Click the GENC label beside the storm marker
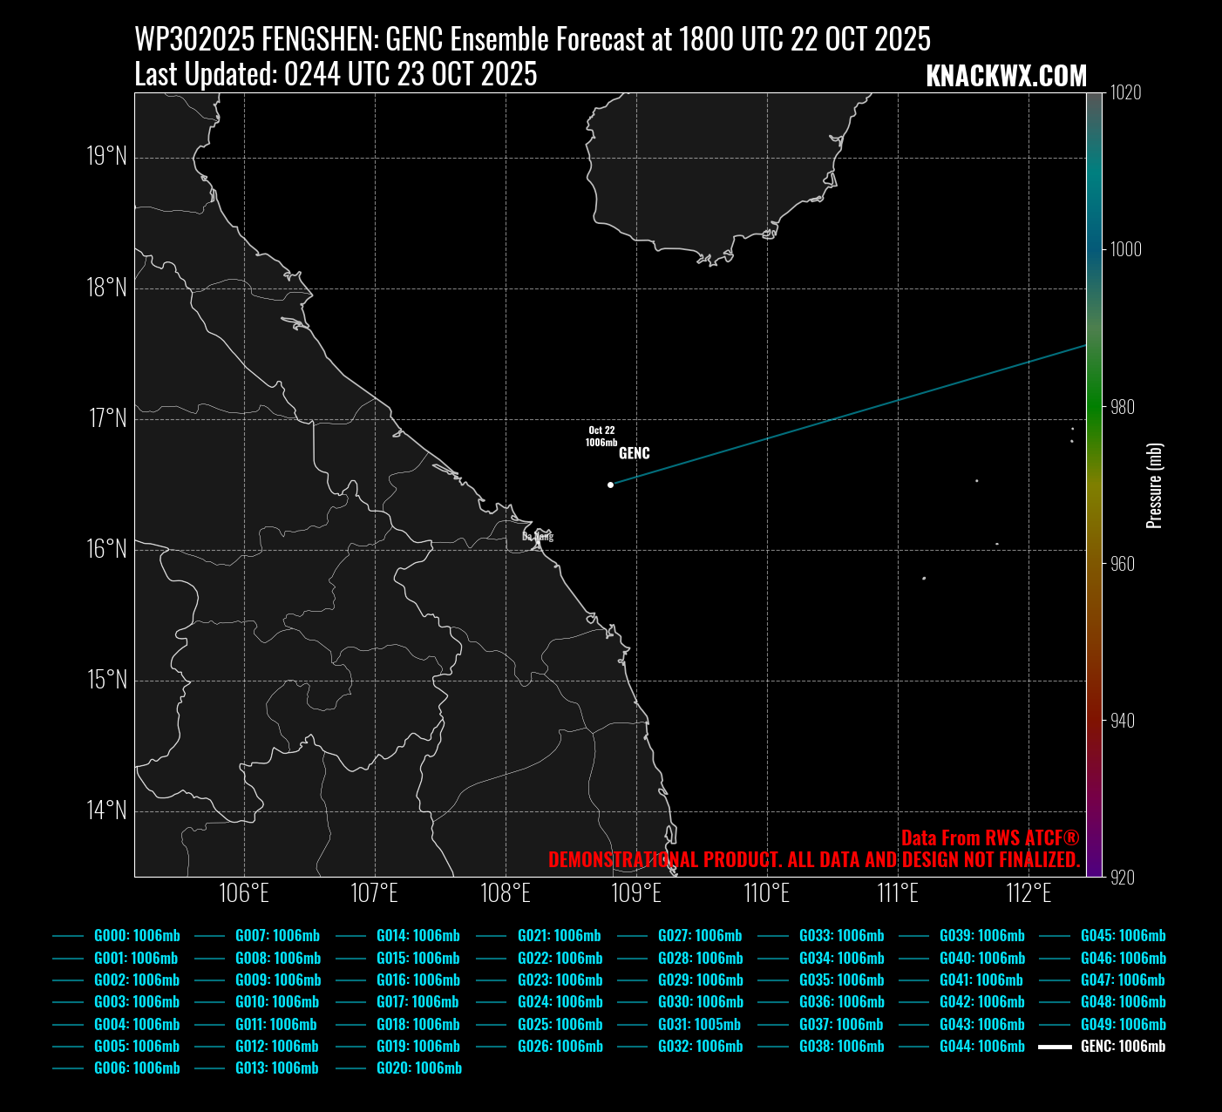This screenshot has height=1112, width=1222. (x=634, y=453)
